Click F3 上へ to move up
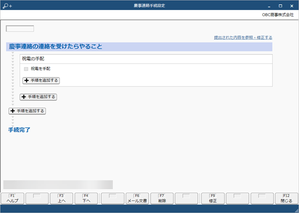The width and height of the screenshot is (299, 213). pos(62,199)
